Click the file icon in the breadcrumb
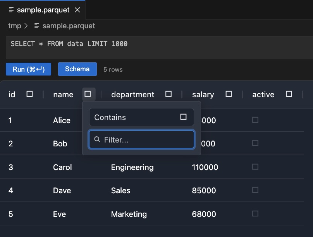Screen dimensions: 313x237 tap(37, 26)
